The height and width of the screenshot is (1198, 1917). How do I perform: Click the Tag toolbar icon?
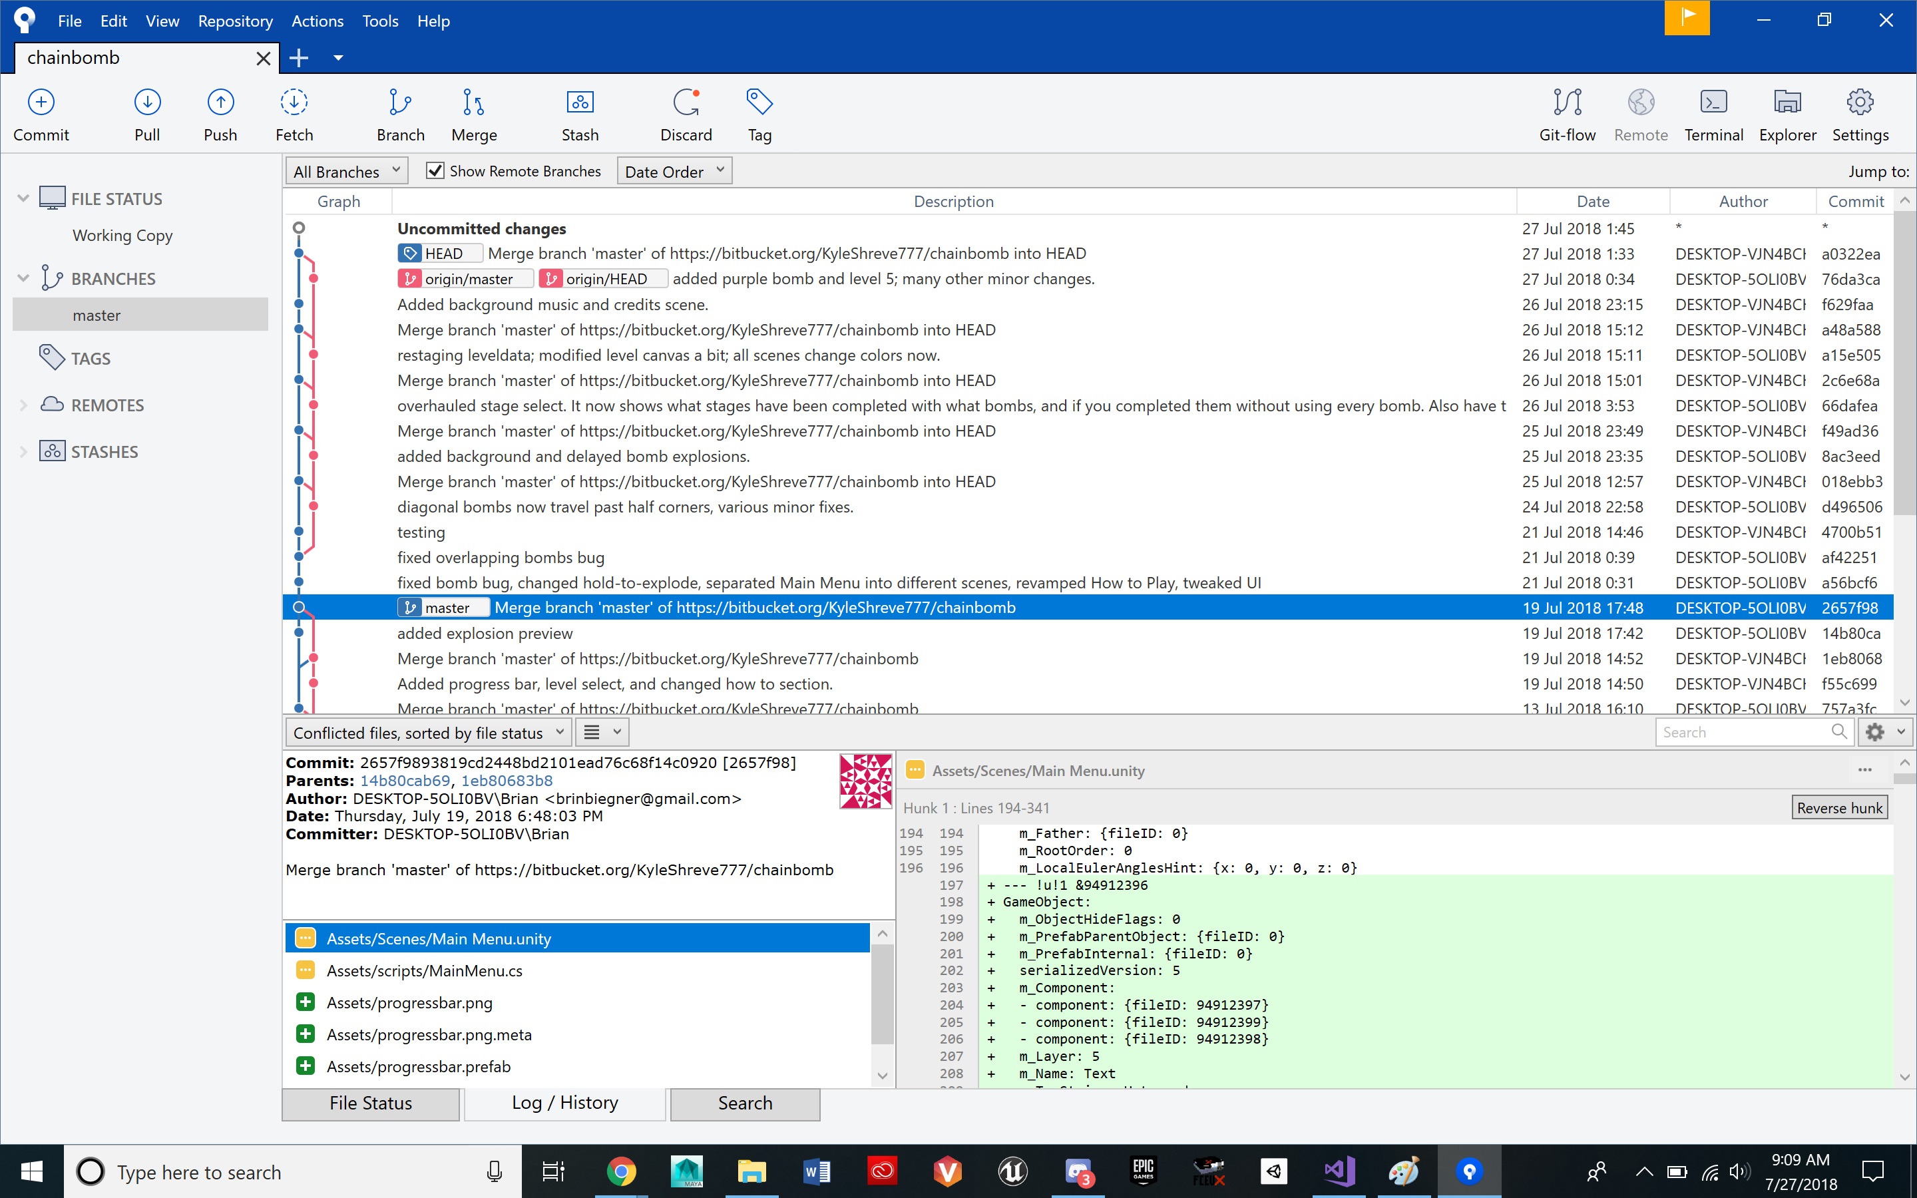tap(759, 114)
